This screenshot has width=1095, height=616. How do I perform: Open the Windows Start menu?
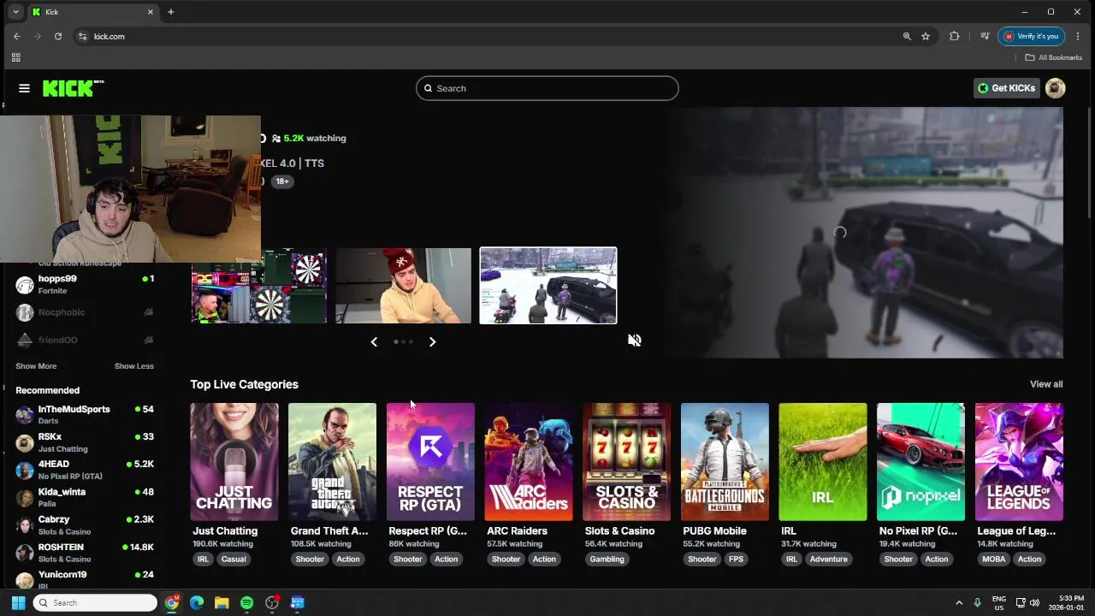18,603
